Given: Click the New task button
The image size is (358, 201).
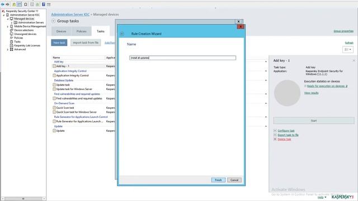Looking at the screenshot, I should (x=59, y=42).
